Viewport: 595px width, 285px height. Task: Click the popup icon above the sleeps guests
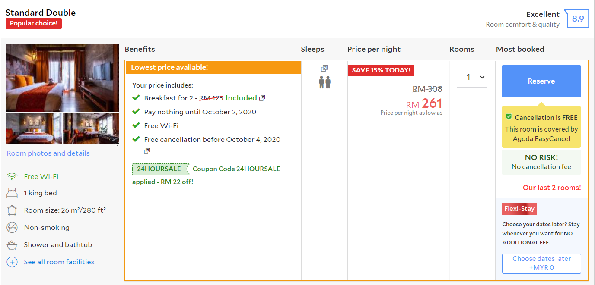pyautogui.click(x=325, y=68)
